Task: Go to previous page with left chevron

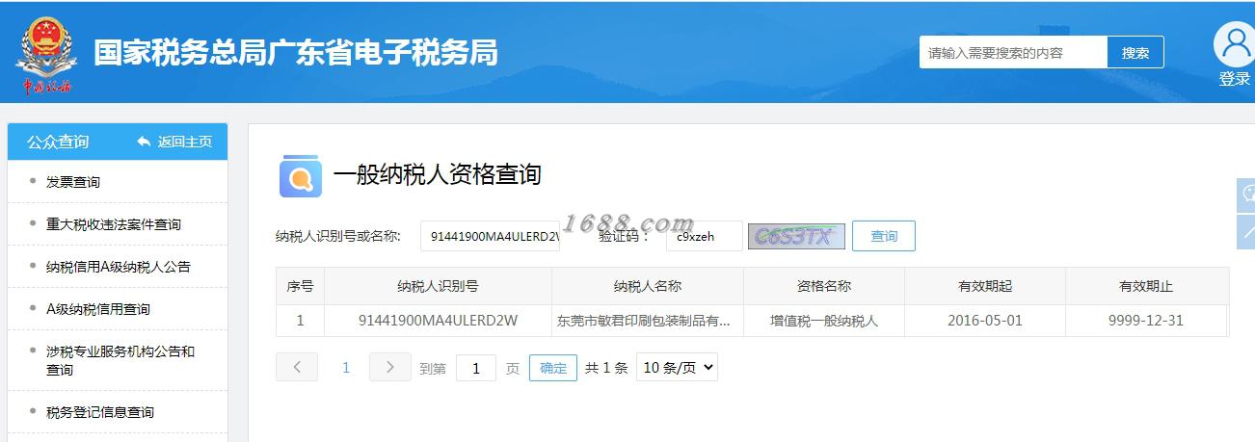Action: point(297,367)
